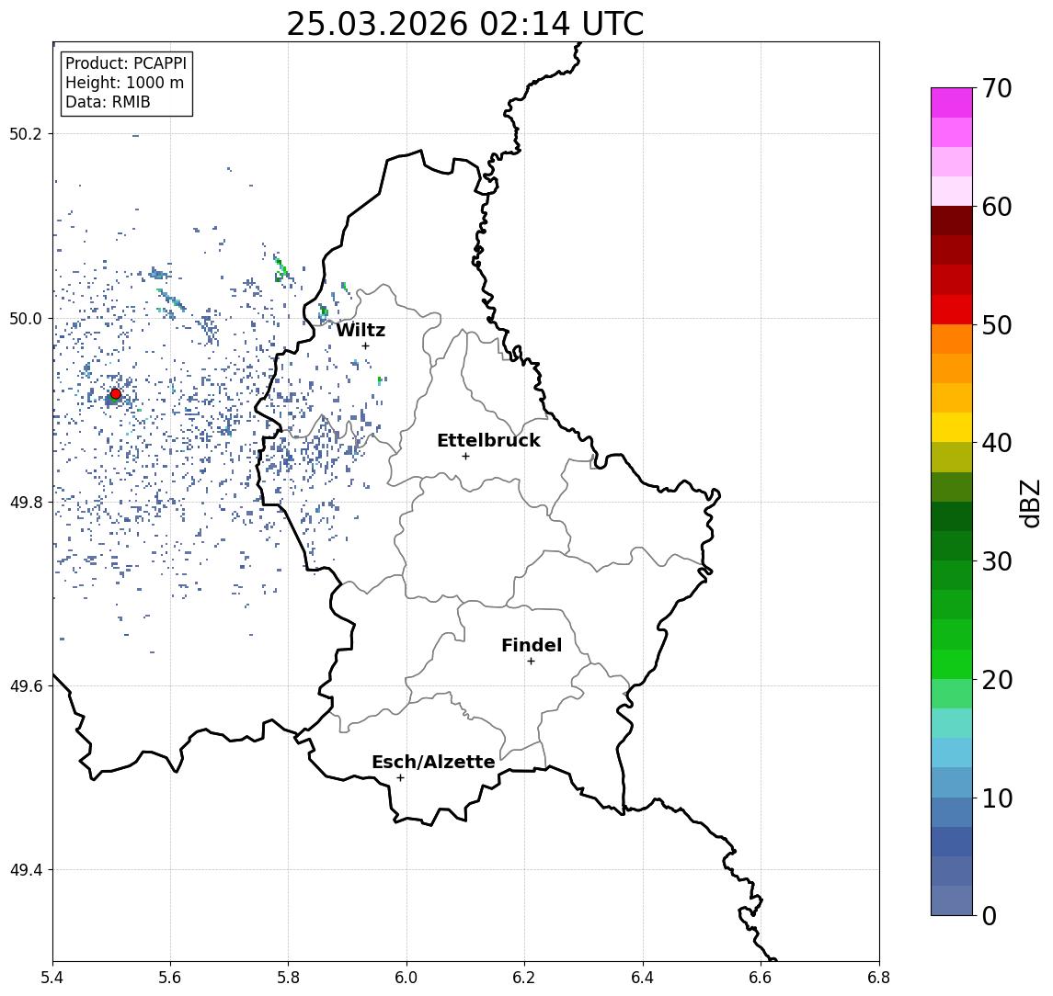Viewport: 1053px width, 996px height.
Task: Click the "Data: RMIB" legend line
Action: click(x=108, y=102)
